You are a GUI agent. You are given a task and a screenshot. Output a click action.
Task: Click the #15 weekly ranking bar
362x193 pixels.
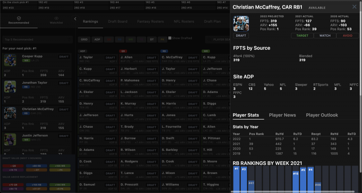296,181
